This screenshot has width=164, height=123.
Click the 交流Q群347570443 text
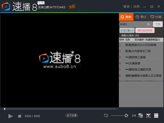click(52, 7)
